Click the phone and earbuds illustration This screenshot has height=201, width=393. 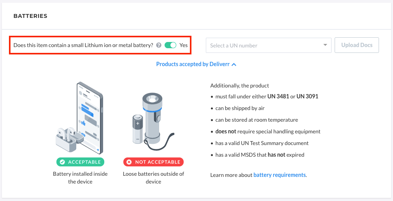pyautogui.click(x=79, y=118)
